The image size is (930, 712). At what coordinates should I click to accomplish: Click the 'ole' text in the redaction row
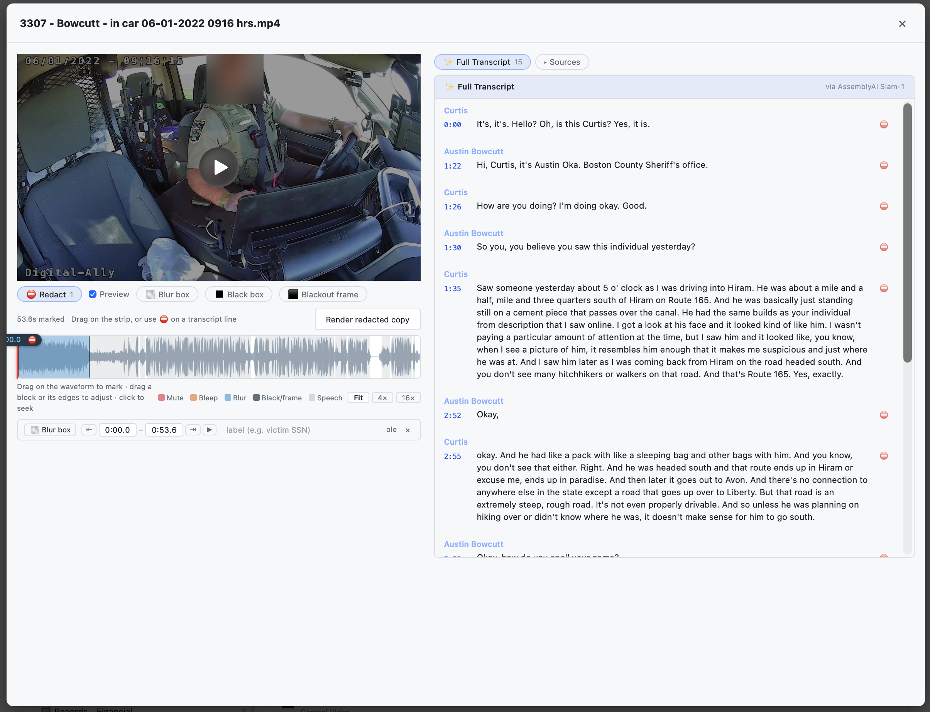click(x=391, y=429)
